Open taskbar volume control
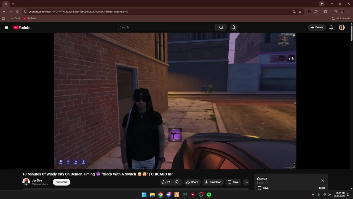The height and width of the screenshot is (199, 353). pos(329,195)
